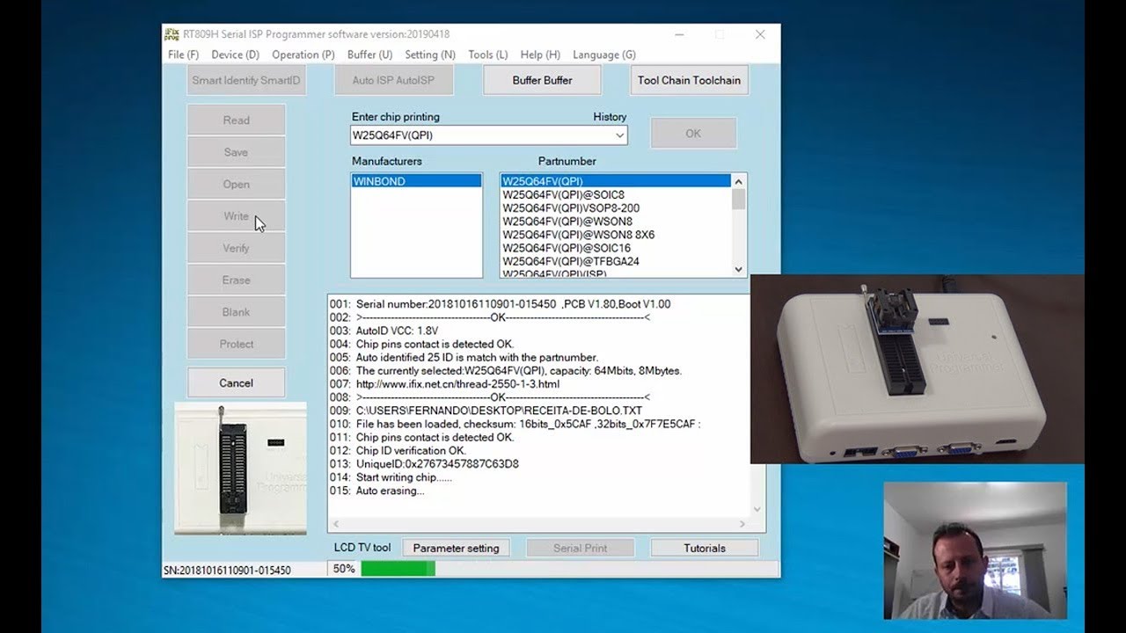Open the Language (G) menu

point(604,55)
